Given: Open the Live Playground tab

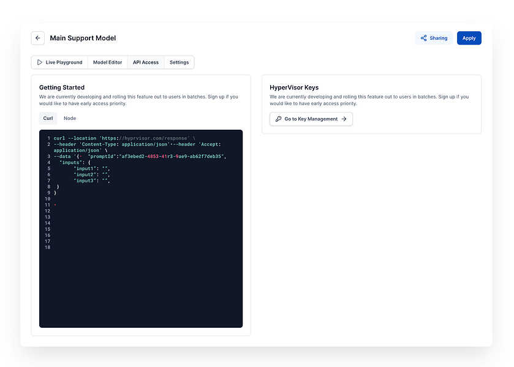Looking at the screenshot, I should [x=59, y=62].
